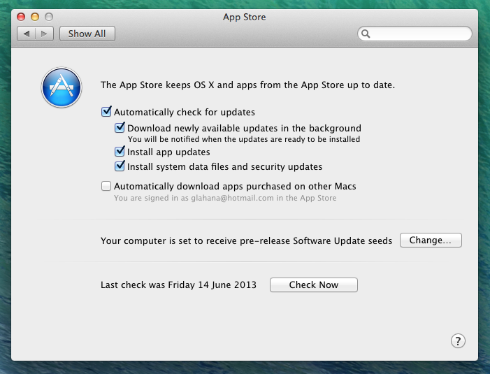Screen dimensions: 490x374
Task: Go forward with the right arrow
Action: click(44, 34)
